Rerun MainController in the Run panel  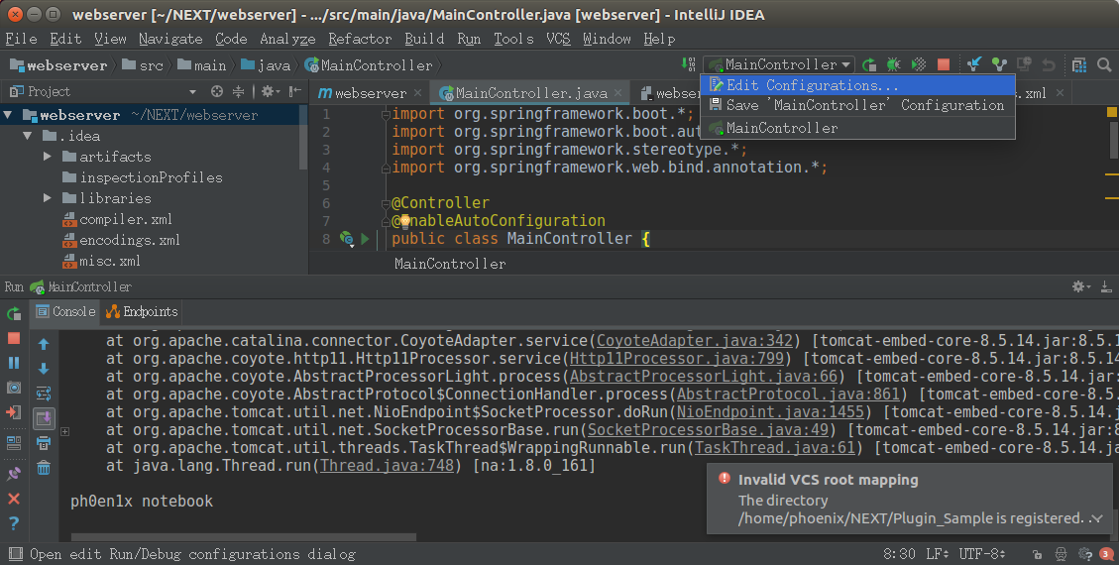(14, 313)
